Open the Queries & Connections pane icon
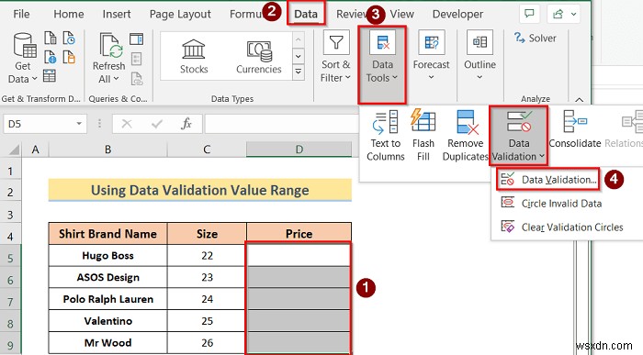This screenshot has width=643, height=355. 136,39
